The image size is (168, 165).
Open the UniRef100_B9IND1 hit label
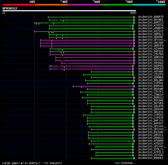[151, 20]
